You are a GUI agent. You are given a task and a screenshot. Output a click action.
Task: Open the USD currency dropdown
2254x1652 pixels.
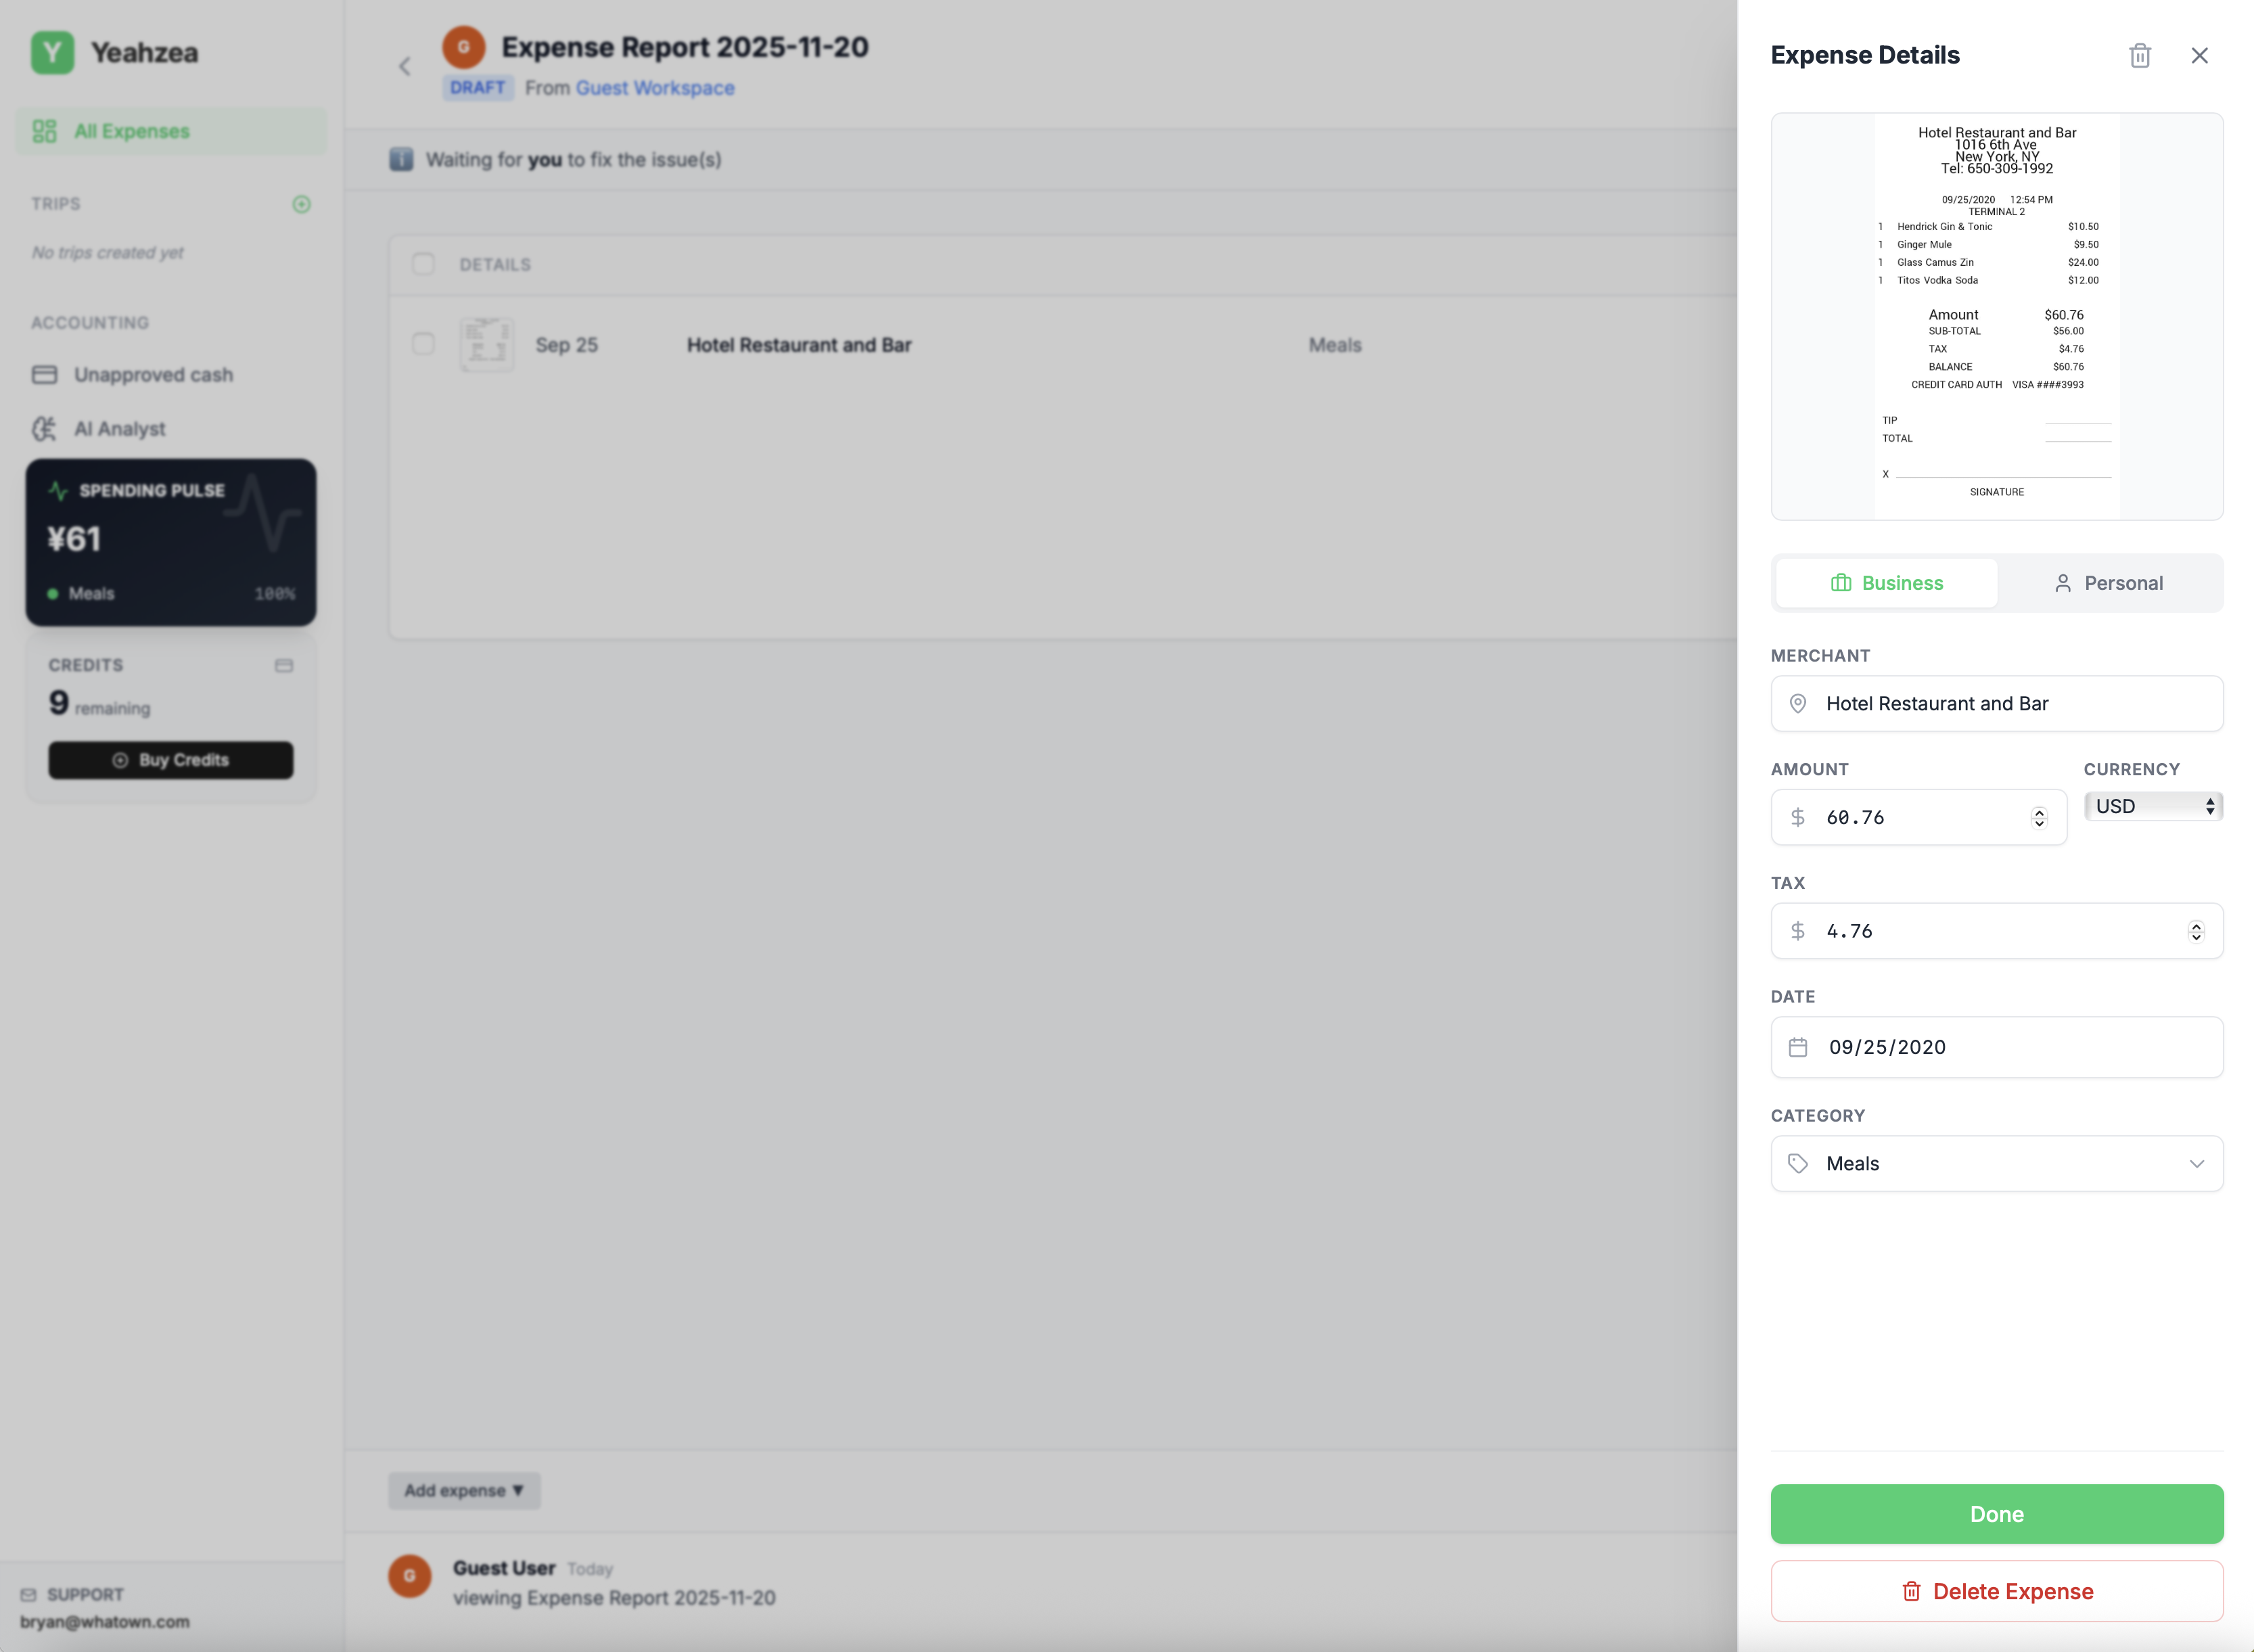pyautogui.click(x=2153, y=806)
